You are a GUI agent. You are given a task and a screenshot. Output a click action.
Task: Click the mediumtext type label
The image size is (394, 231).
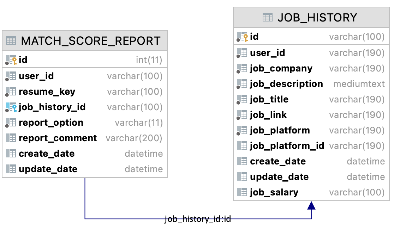pos(359,84)
